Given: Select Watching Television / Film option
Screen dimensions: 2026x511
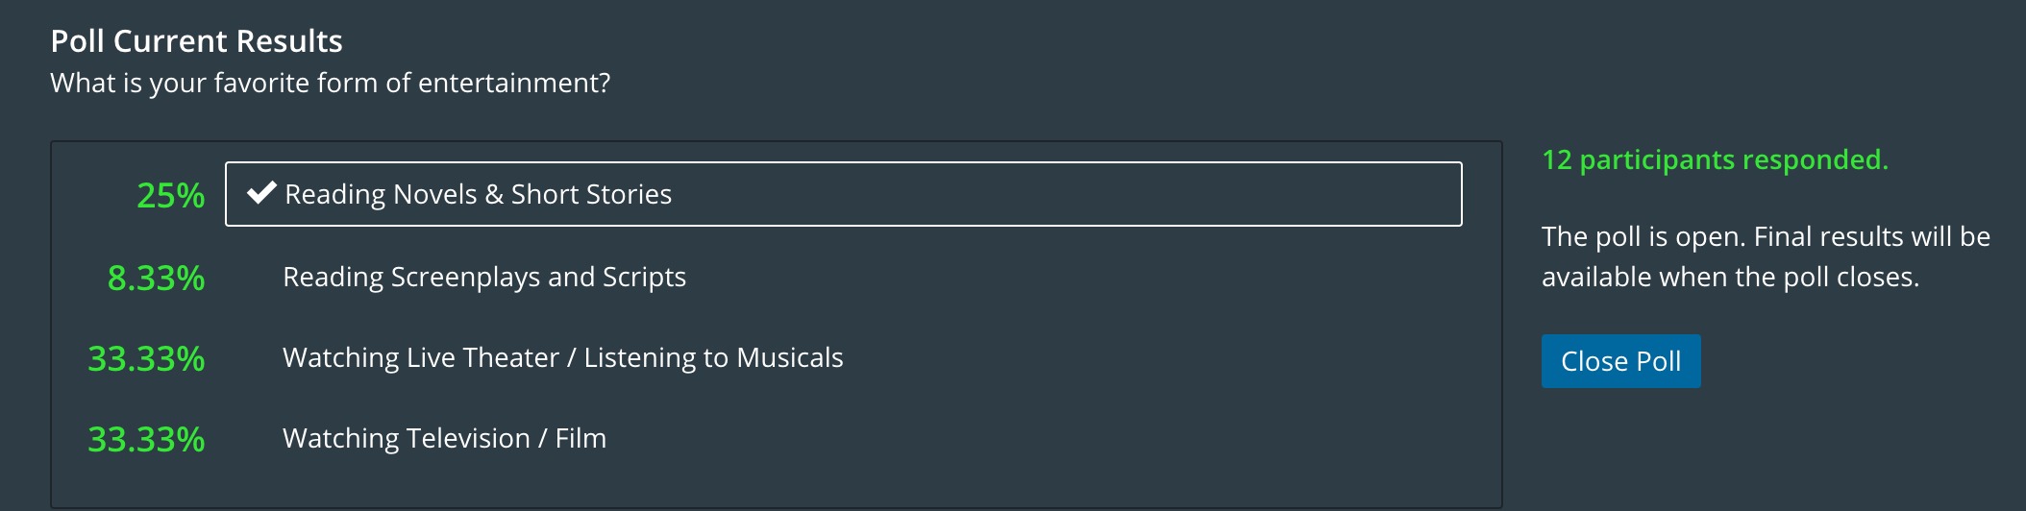Looking at the screenshot, I should [x=444, y=438].
